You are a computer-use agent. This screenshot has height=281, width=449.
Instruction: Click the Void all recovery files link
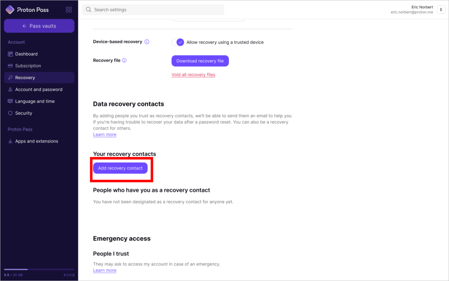[193, 75]
